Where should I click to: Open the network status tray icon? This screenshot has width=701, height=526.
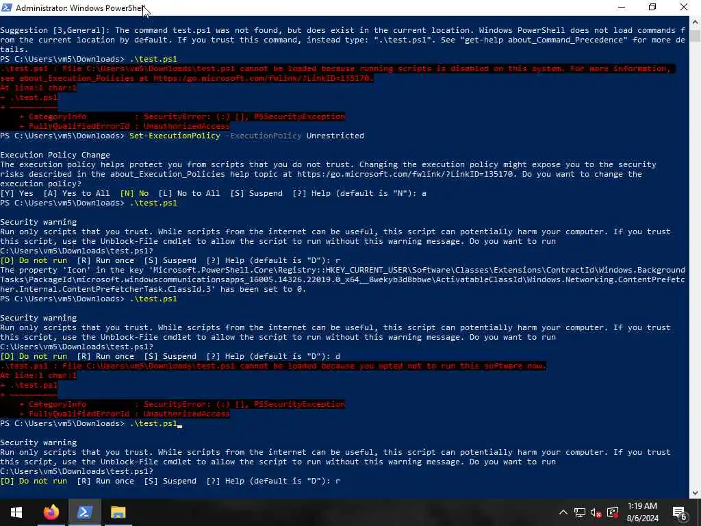click(579, 512)
